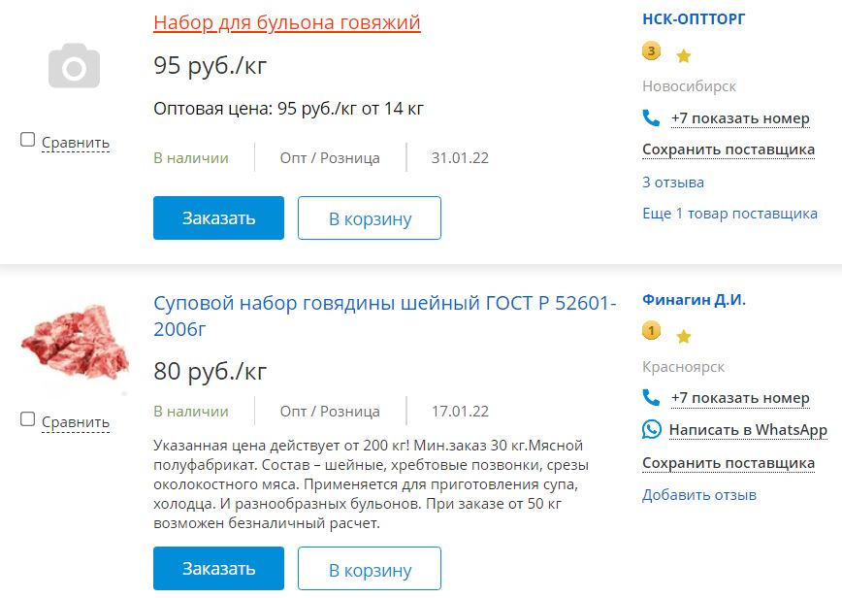This screenshot has width=842, height=598.
Task: Open Еще 1 товар поставщика link
Action: click(729, 214)
